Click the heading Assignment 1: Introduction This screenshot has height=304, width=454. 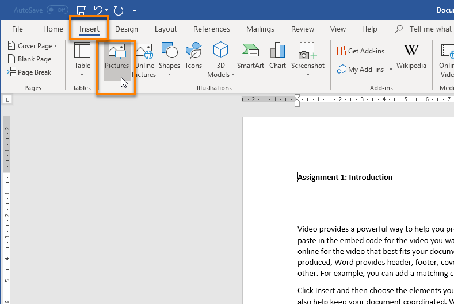pyautogui.click(x=345, y=178)
